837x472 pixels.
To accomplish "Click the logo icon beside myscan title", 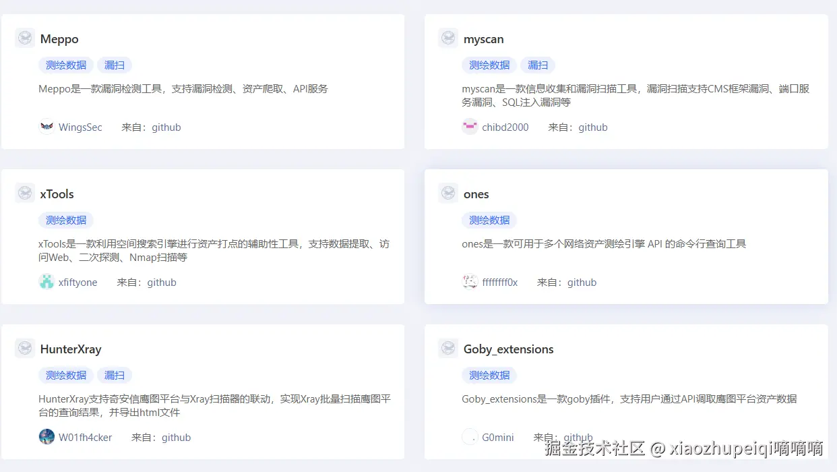I will pos(448,38).
